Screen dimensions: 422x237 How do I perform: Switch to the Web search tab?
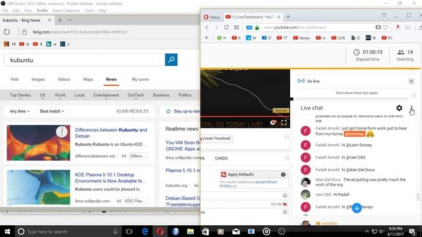[15, 79]
